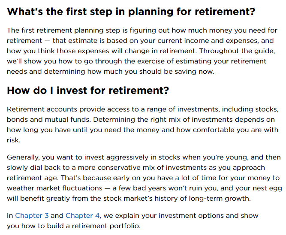This screenshot has height=235, width=286.
Task: Click the paragraph starting "Retirement accounts provide access"
Action: click(x=141, y=124)
